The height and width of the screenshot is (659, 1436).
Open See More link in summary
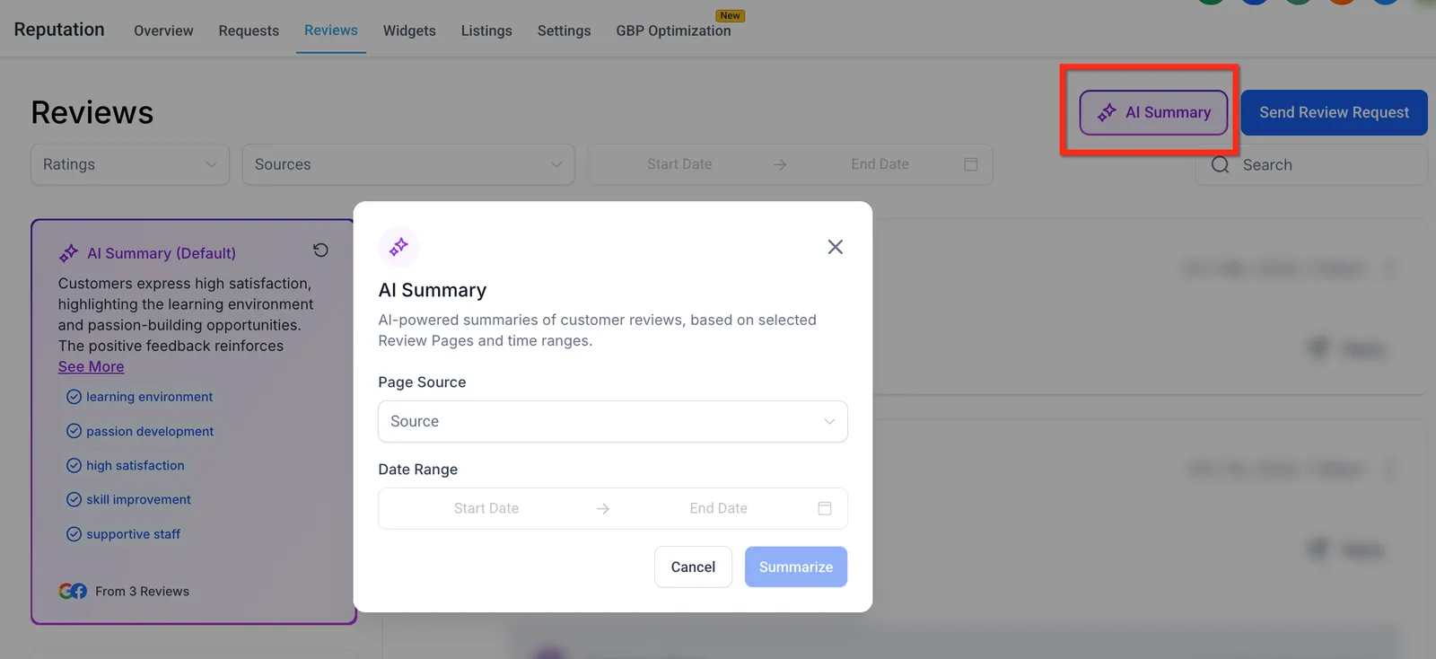[x=91, y=366]
